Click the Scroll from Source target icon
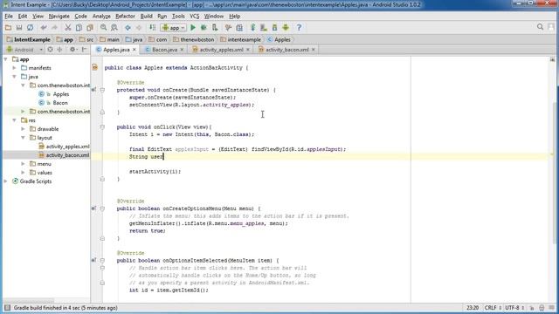 tap(51, 50)
